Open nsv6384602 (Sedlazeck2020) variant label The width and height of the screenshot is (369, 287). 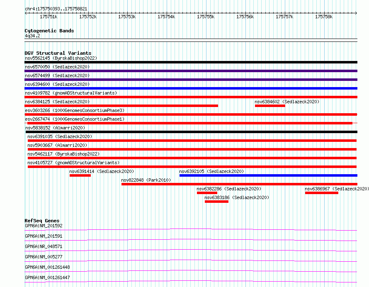[287, 102]
